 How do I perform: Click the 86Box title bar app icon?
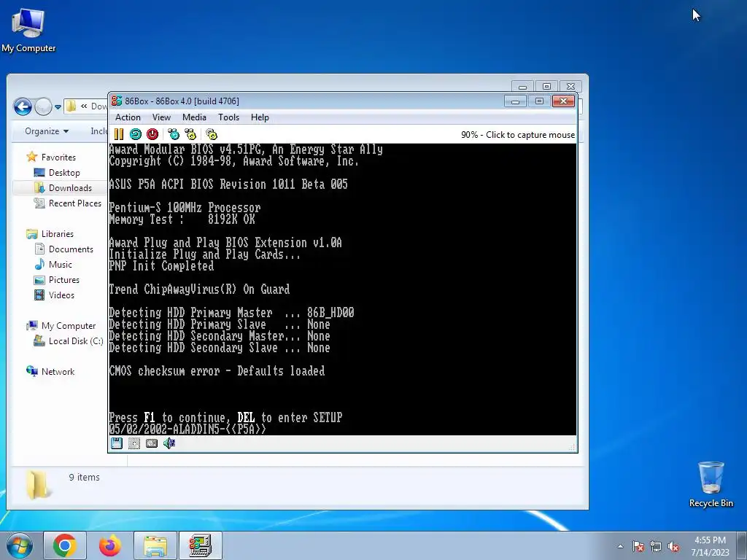tap(116, 101)
